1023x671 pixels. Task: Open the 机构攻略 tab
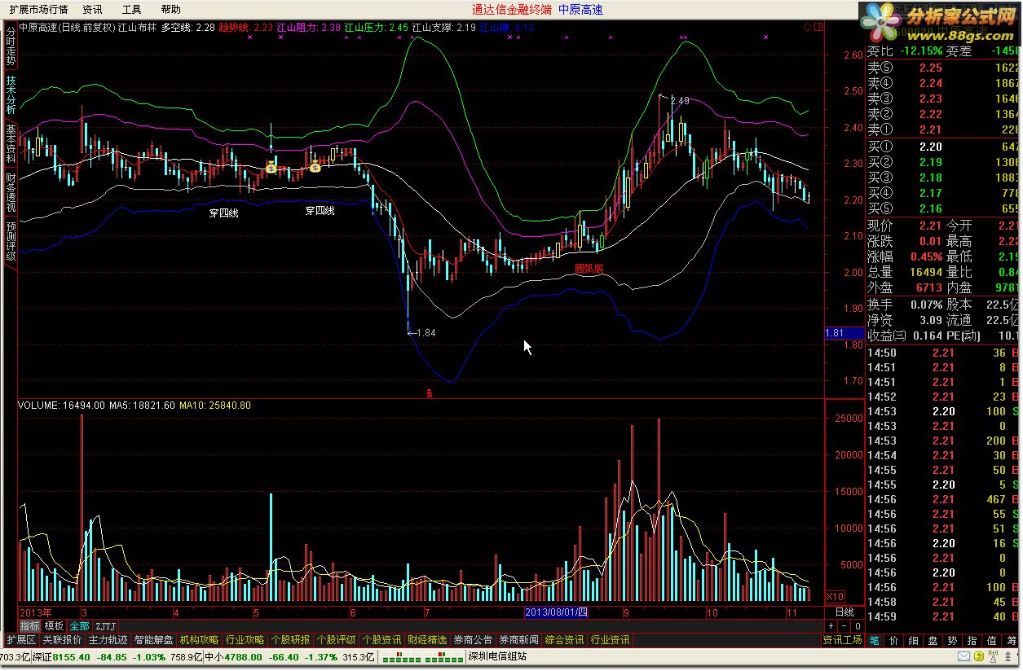pyautogui.click(x=199, y=640)
